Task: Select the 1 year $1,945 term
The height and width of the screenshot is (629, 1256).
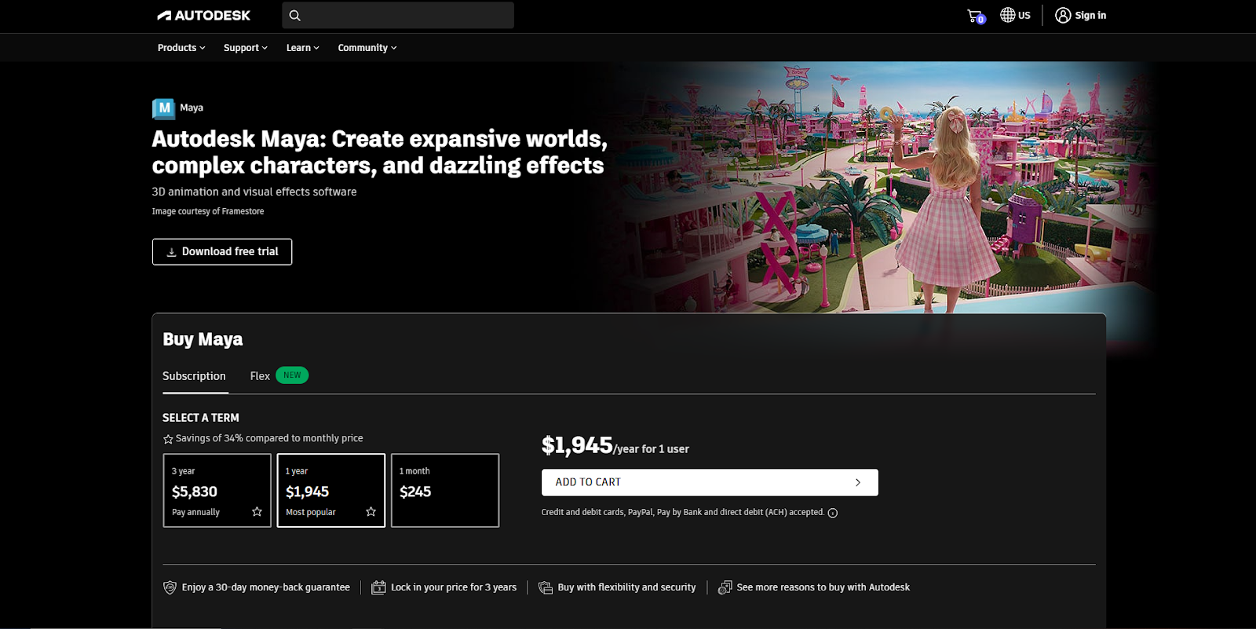Action: pos(331,490)
